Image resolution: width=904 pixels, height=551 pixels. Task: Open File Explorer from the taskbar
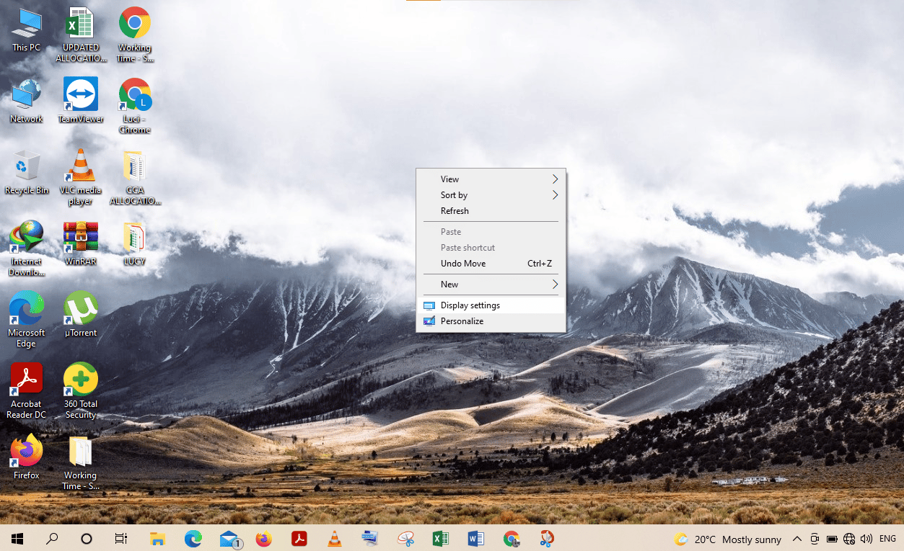[157, 538]
